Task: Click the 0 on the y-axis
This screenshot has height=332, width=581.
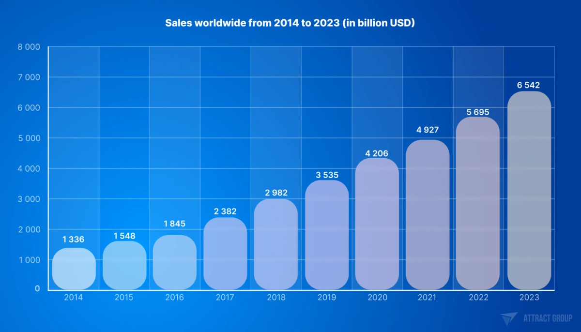Action: pyautogui.click(x=38, y=289)
